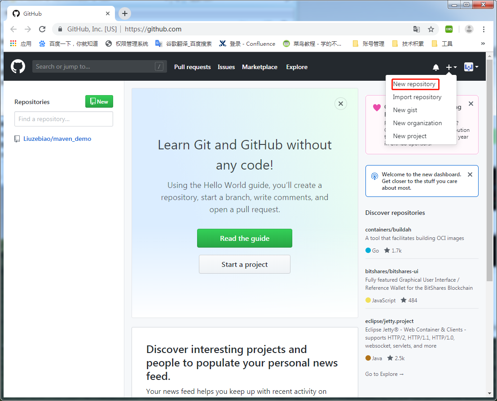This screenshot has width=497, height=401.
Task: Dismiss the Learn Git and GitHub banner
Action: point(340,104)
